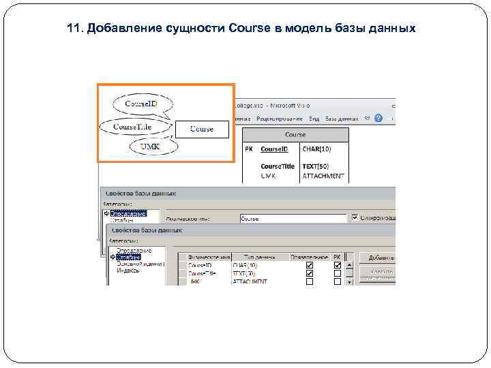Toggle required checkbox for CourseTitle row
This screenshot has width=491, height=368.
310,273
